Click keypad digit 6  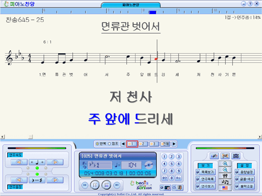179,164
